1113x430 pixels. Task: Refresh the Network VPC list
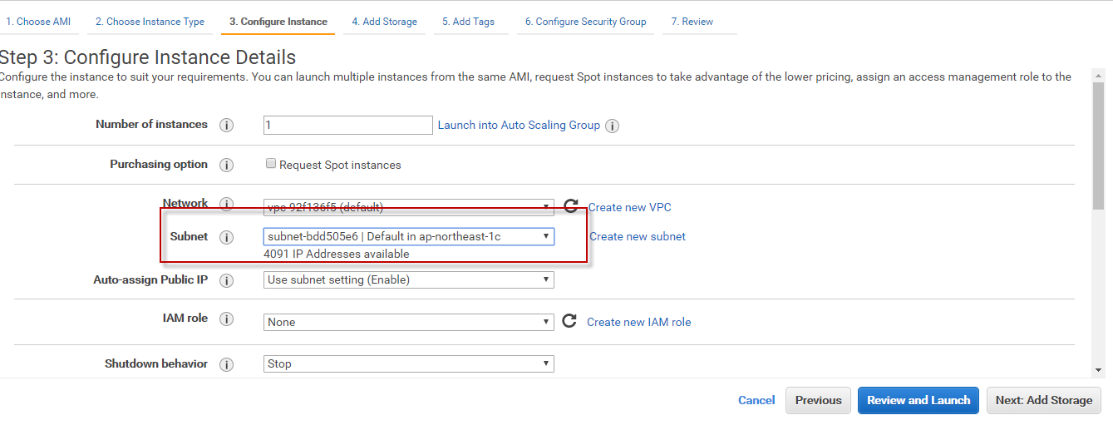pyautogui.click(x=570, y=206)
